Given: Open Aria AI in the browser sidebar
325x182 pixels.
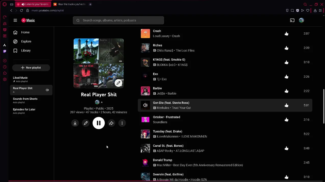Looking at the screenshot, I should pos(5,45).
